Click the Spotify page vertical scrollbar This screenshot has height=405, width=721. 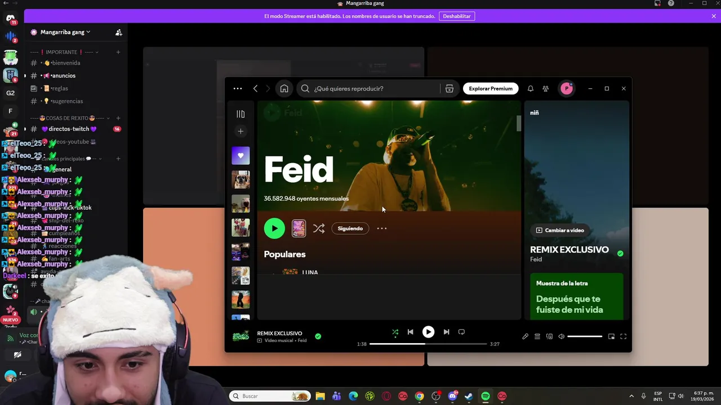pos(519,123)
